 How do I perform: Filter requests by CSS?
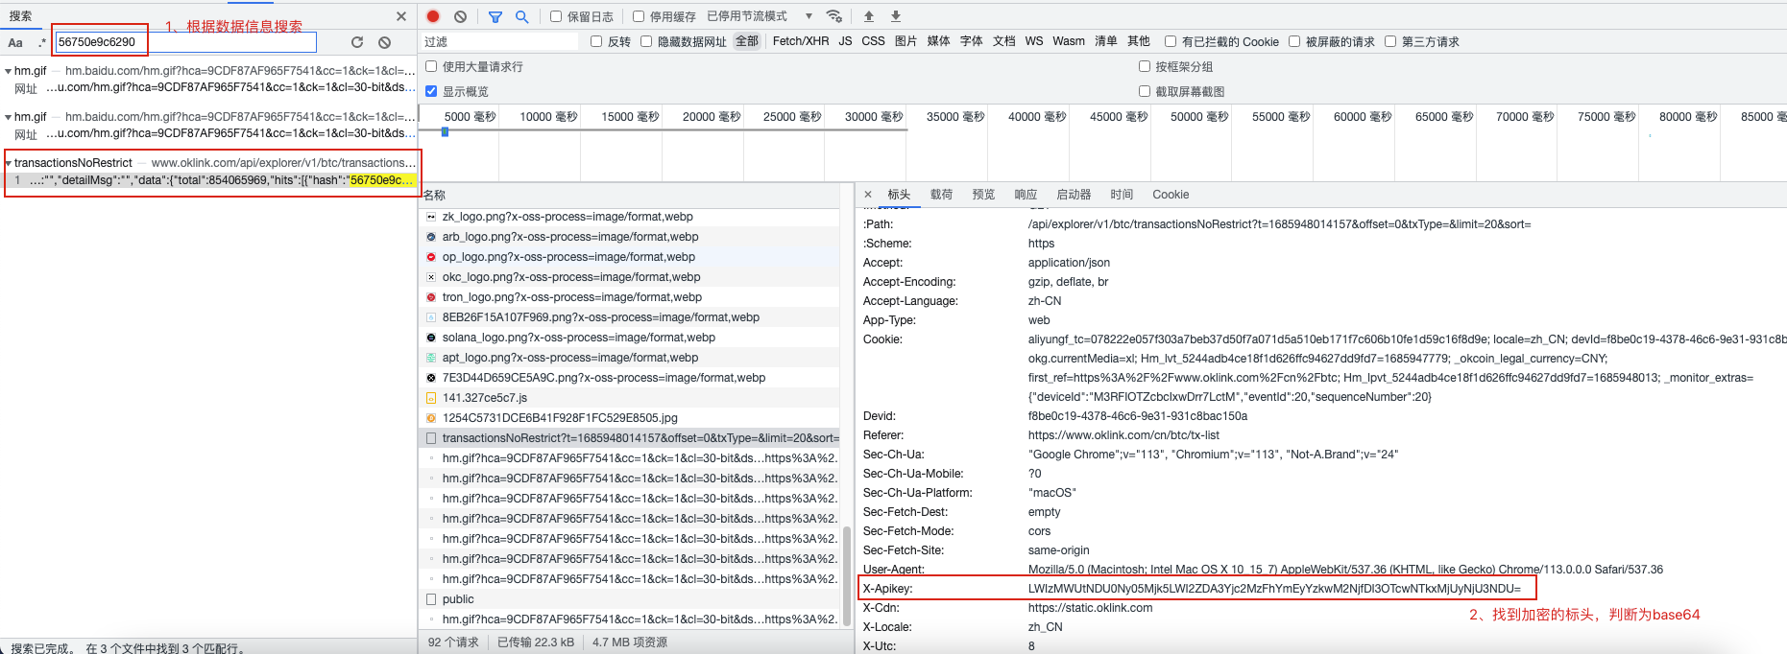873,41
